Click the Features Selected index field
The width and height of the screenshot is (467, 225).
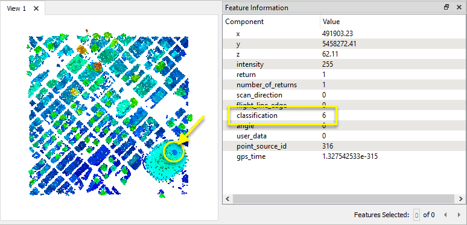pyautogui.click(x=417, y=215)
